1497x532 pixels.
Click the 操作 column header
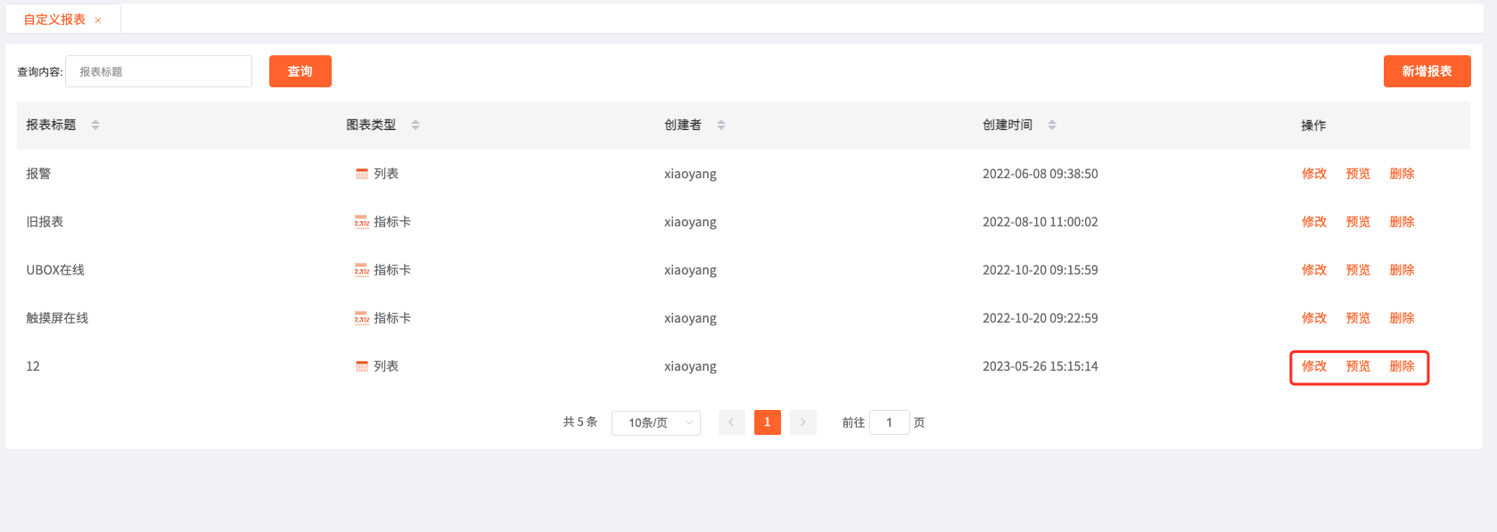point(1313,126)
